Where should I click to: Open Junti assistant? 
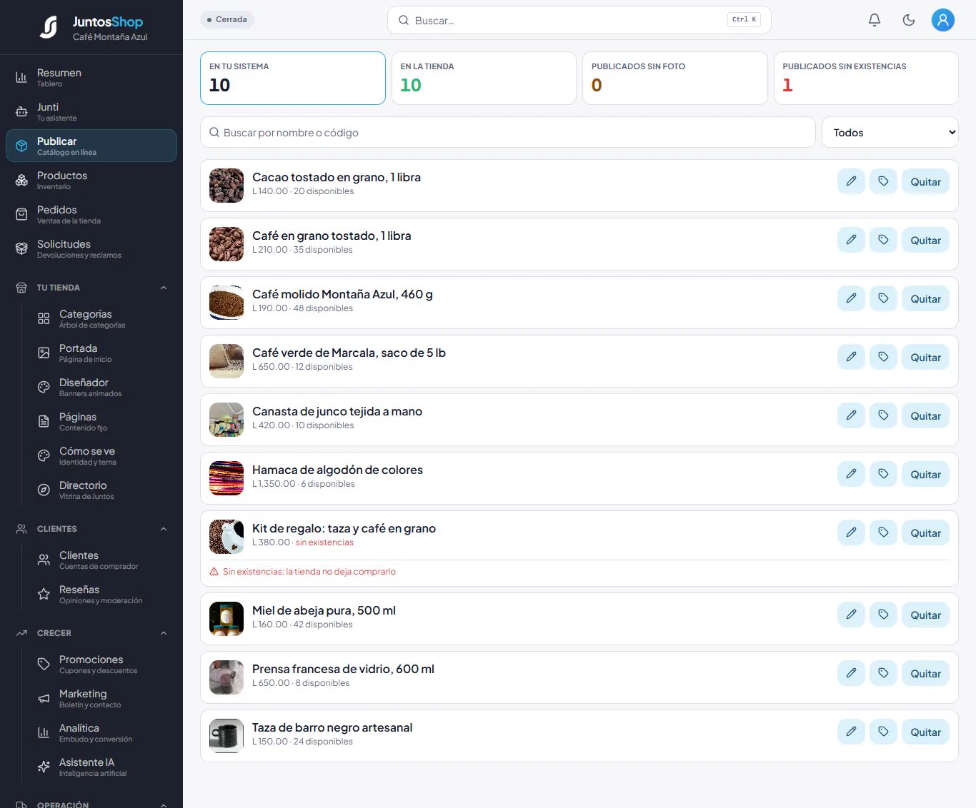91,111
